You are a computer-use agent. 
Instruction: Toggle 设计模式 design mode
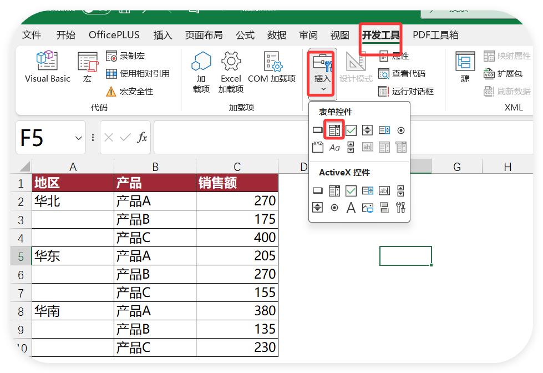[356, 67]
